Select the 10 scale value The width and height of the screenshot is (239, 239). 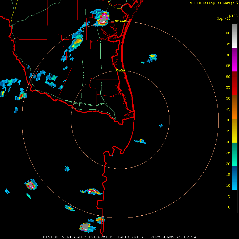pos(228,186)
